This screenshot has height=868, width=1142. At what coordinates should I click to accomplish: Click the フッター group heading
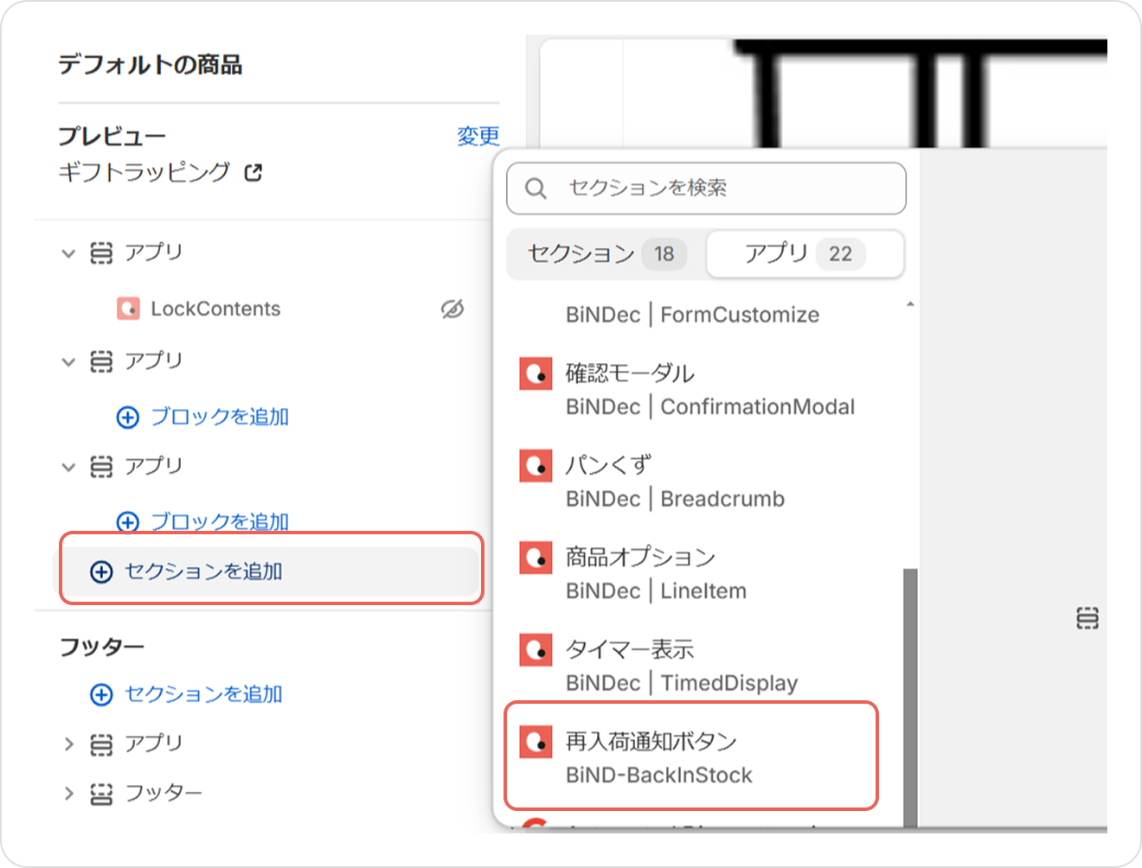coord(101,647)
